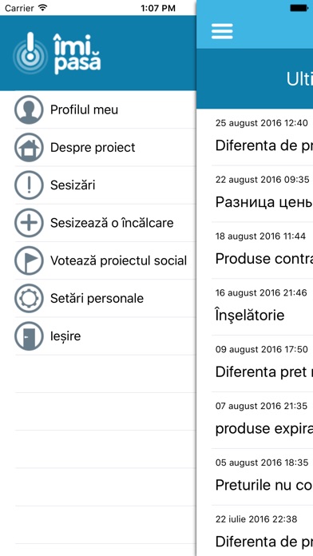Click the Sesizări exclamation mark icon
Viewport: 313px width, 556px height.
click(29, 185)
